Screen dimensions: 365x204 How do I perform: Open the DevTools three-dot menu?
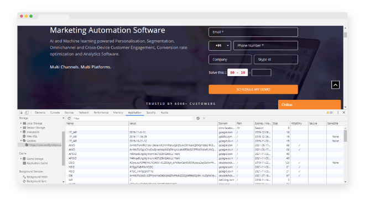point(338,112)
